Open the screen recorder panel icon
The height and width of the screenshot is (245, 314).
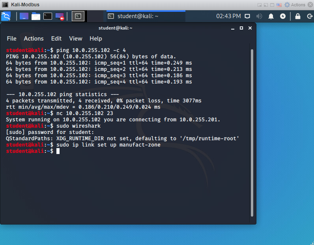tap(60, 17)
